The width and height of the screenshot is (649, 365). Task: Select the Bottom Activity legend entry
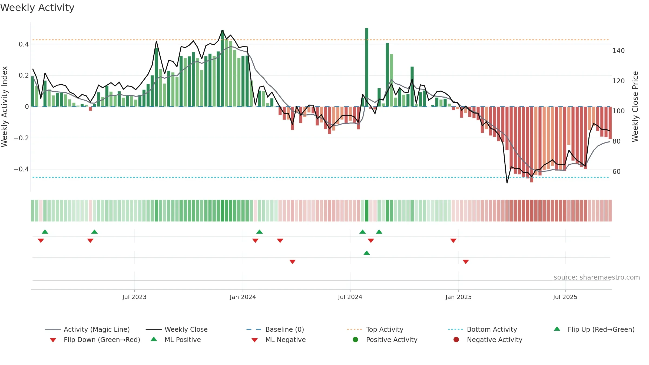(x=482, y=329)
